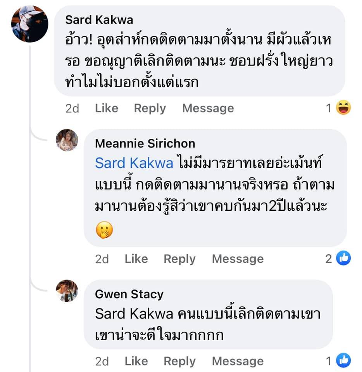Like Meannie Sirichon's reply
362x372 pixels.
point(136,259)
